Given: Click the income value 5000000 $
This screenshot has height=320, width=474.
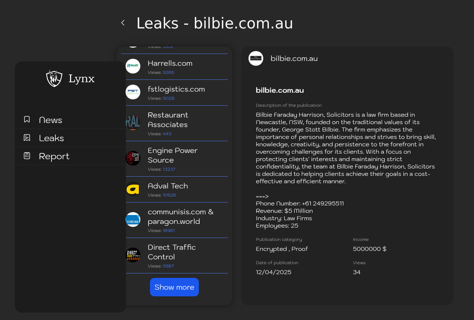Looking at the screenshot, I should [x=370, y=249].
